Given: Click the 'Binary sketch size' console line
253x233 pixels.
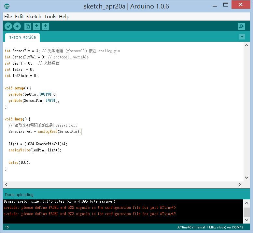Looking at the screenshot, I should (x=59, y=201).
